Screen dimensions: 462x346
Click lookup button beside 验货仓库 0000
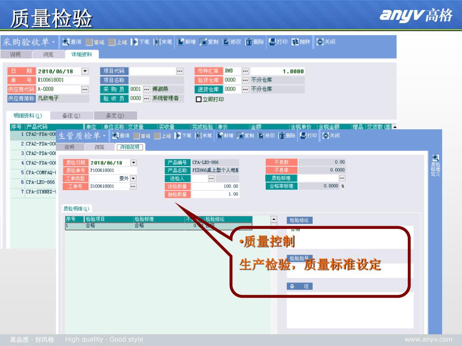[245, 80]
